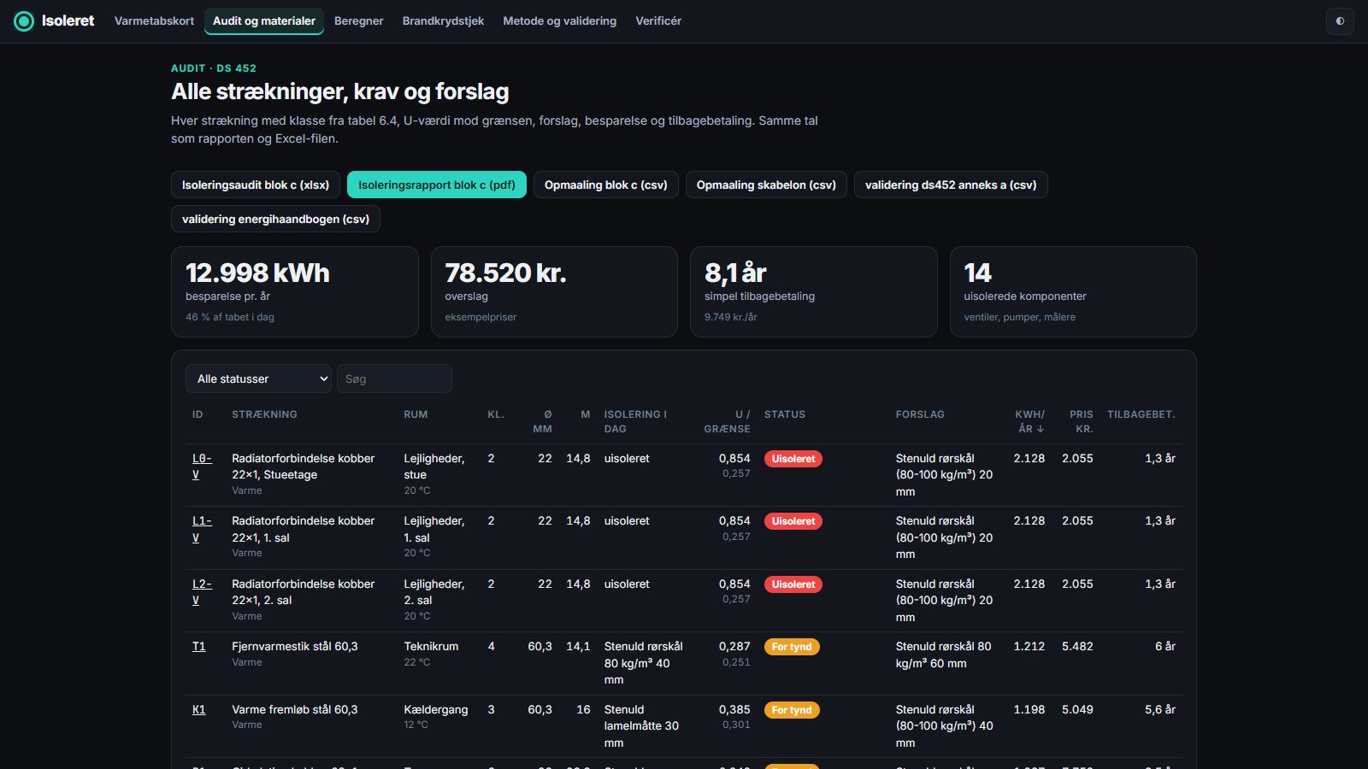The image size is (1368, 769).
Task: Click 'Stenuld rørskål 80 kg/m³ 60 mm' forslag
Action: 944,655
